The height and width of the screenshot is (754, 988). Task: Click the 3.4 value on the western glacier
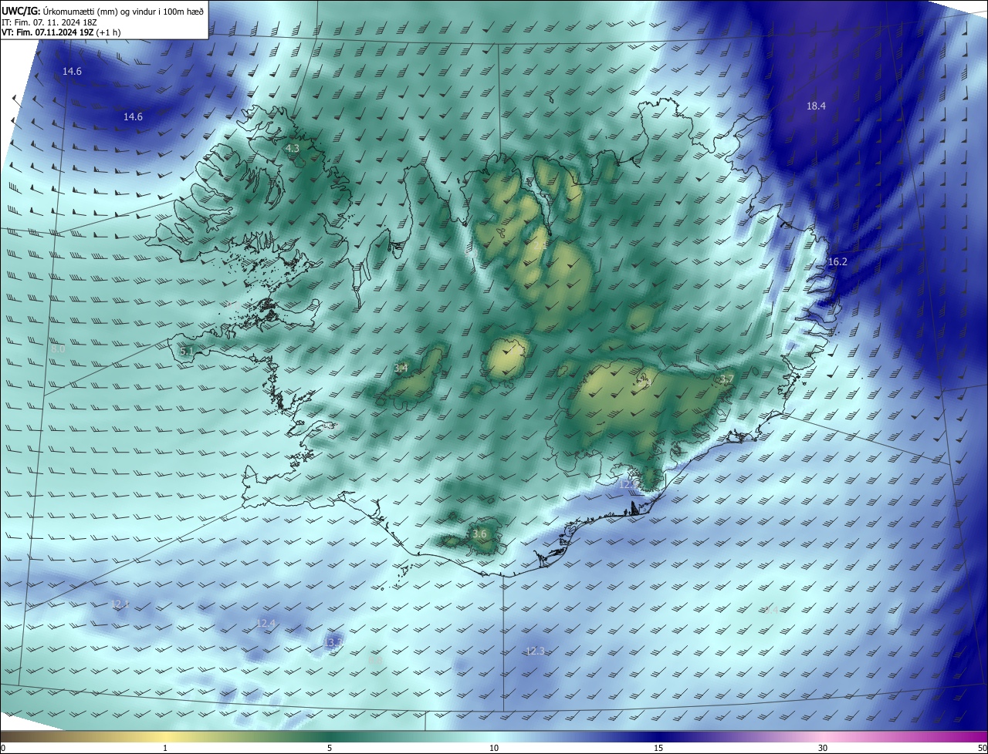(401, 368)
